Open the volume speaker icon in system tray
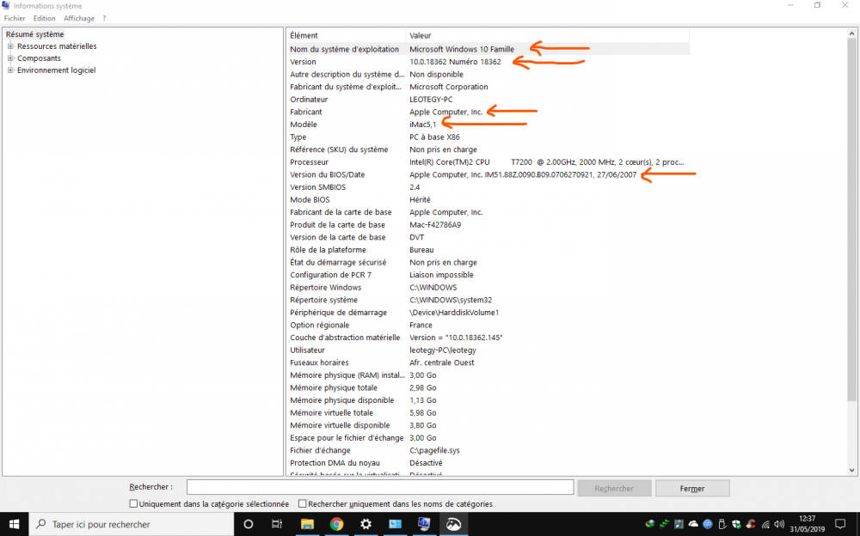This screenshot has height=536, width=860. (x=777, y=524)
